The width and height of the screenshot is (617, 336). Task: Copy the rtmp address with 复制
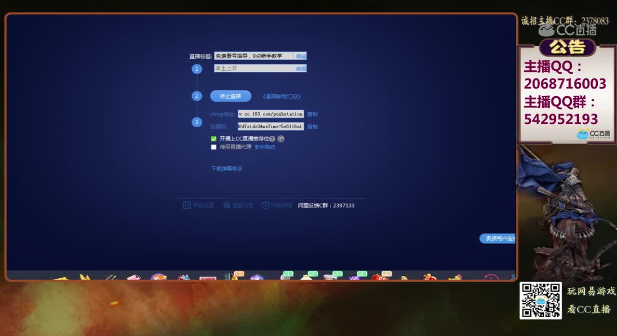point(312,114)
